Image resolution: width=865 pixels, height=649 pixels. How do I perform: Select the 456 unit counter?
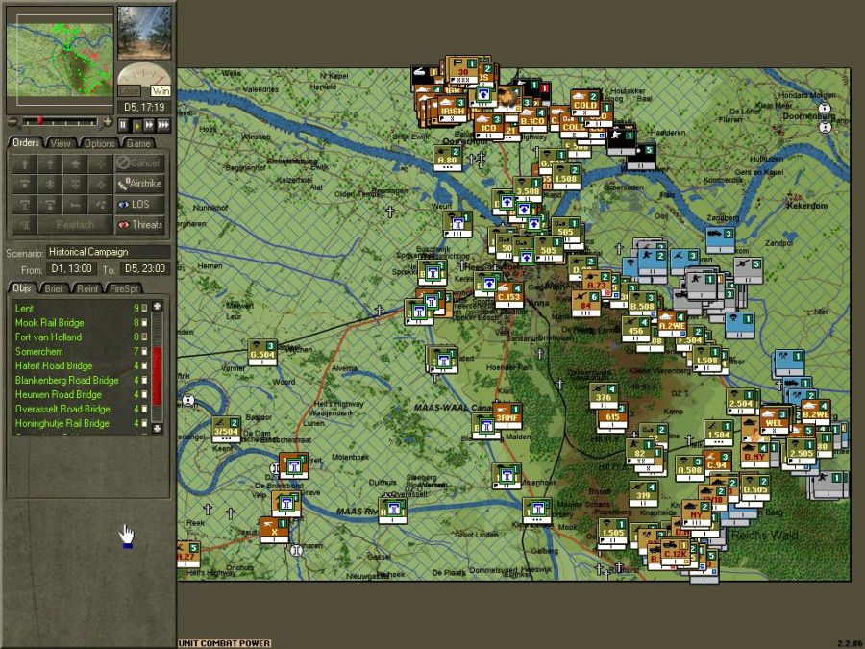pos(636,329)
